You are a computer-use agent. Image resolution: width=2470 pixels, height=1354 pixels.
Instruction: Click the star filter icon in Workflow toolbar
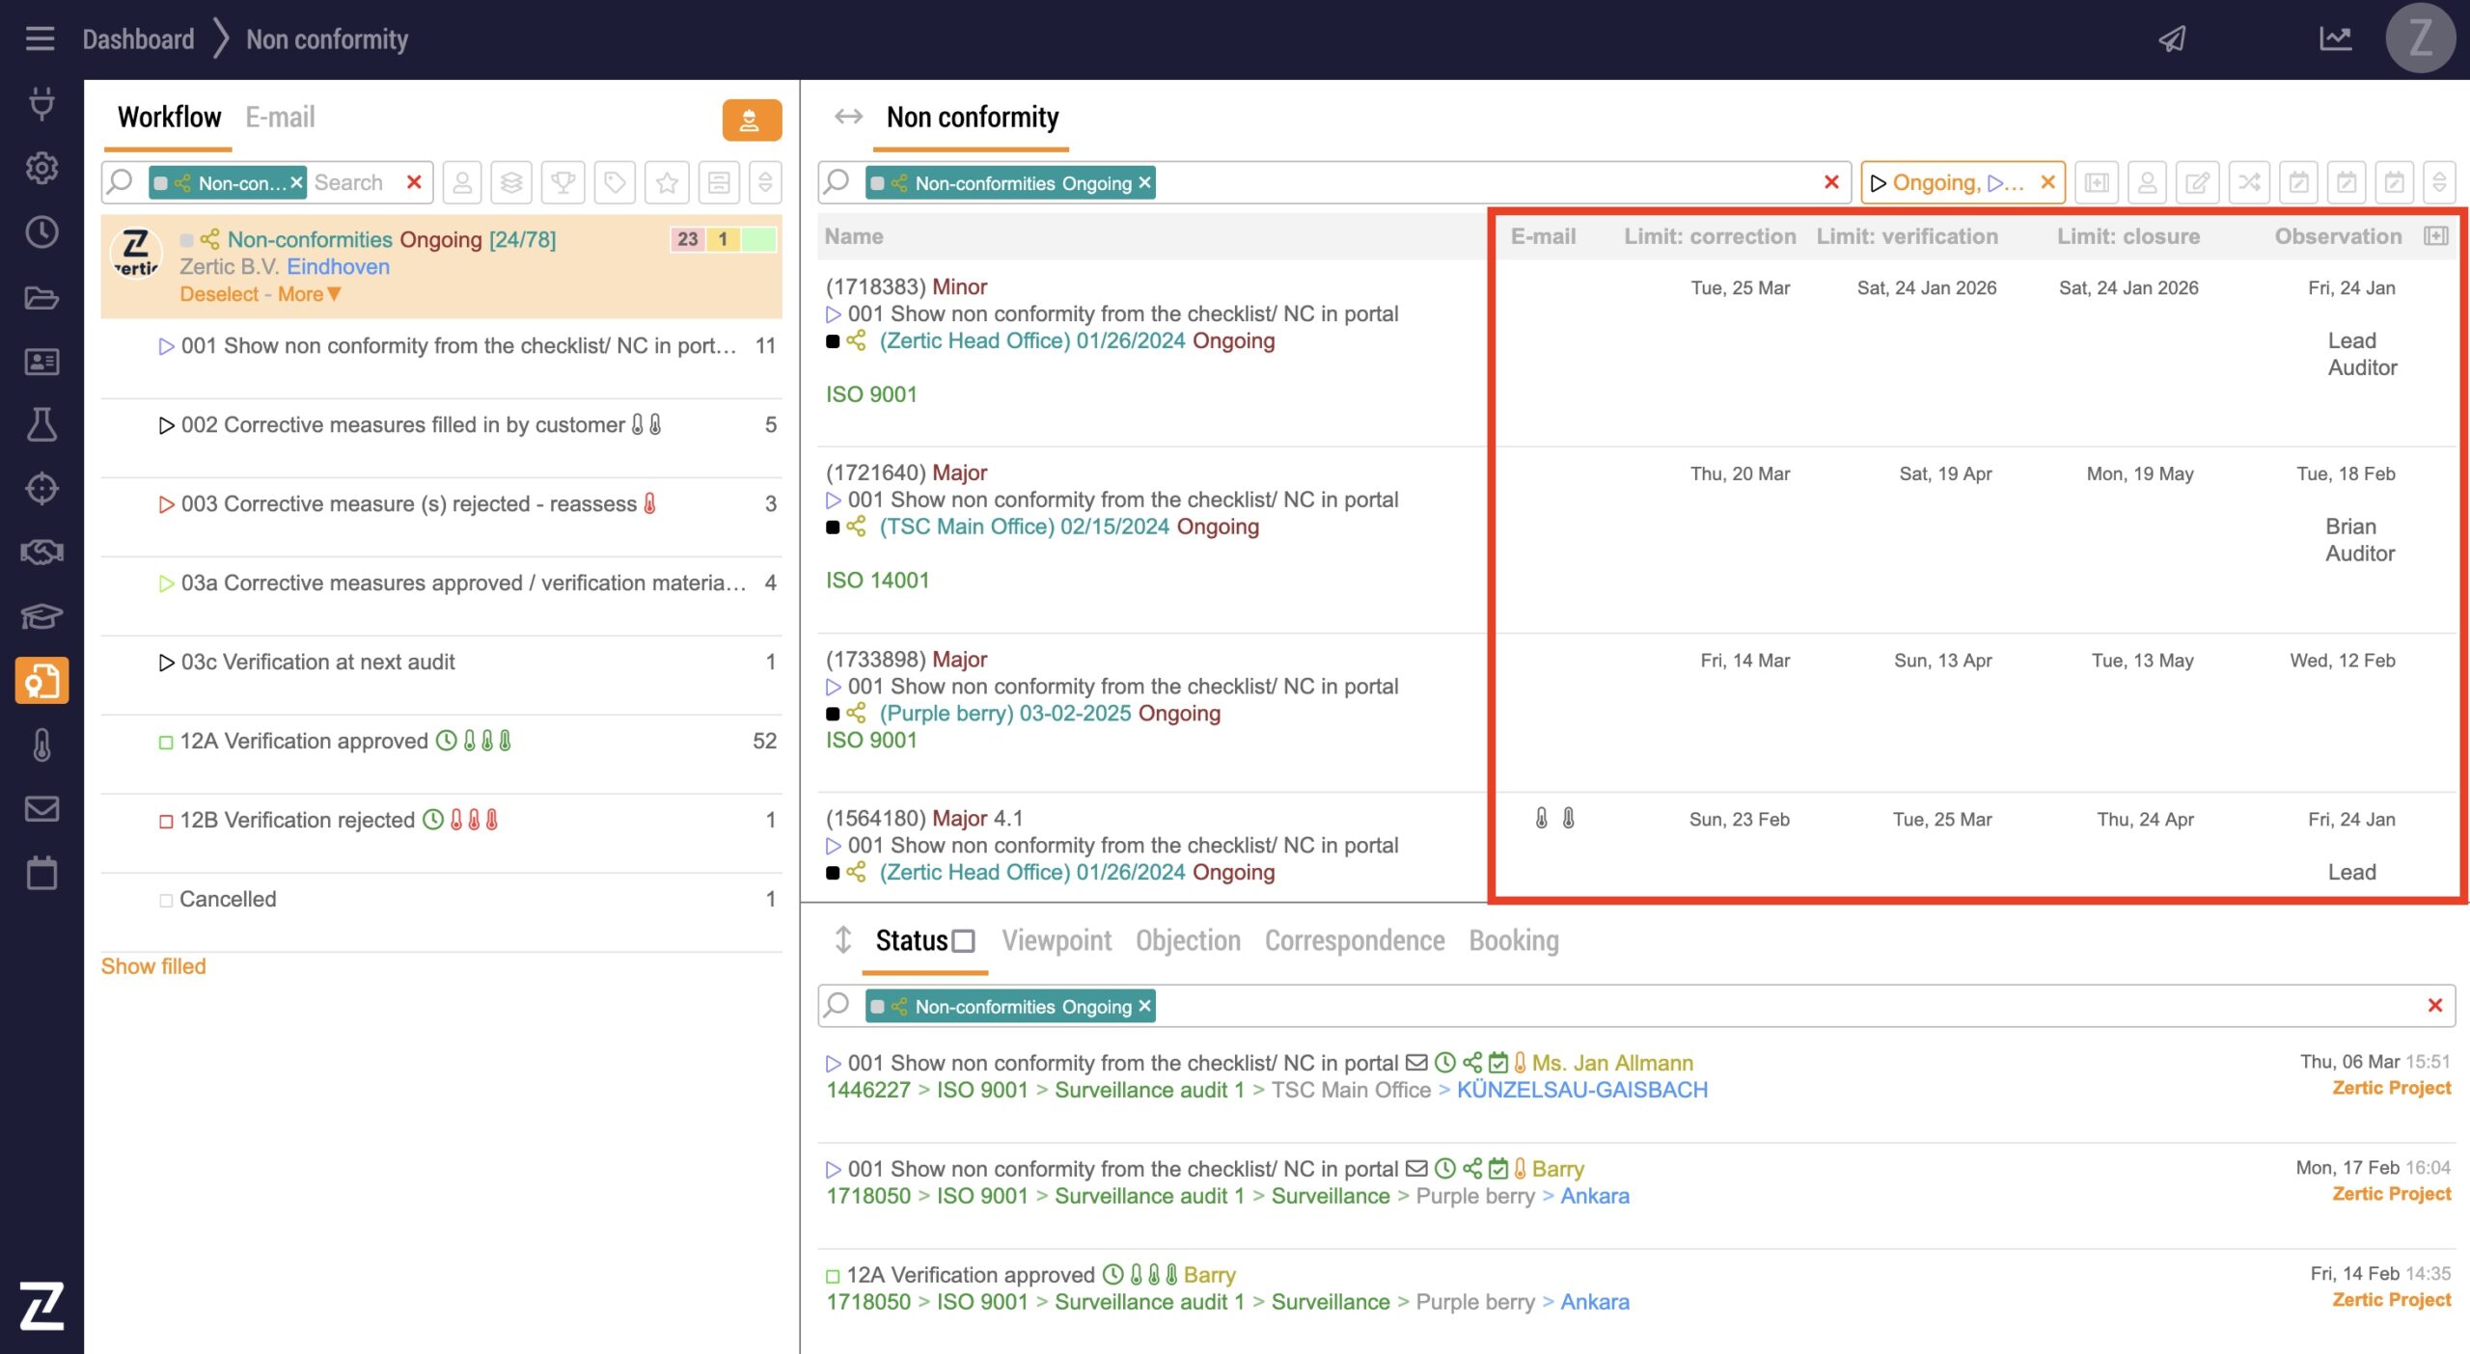coord(667,182)
